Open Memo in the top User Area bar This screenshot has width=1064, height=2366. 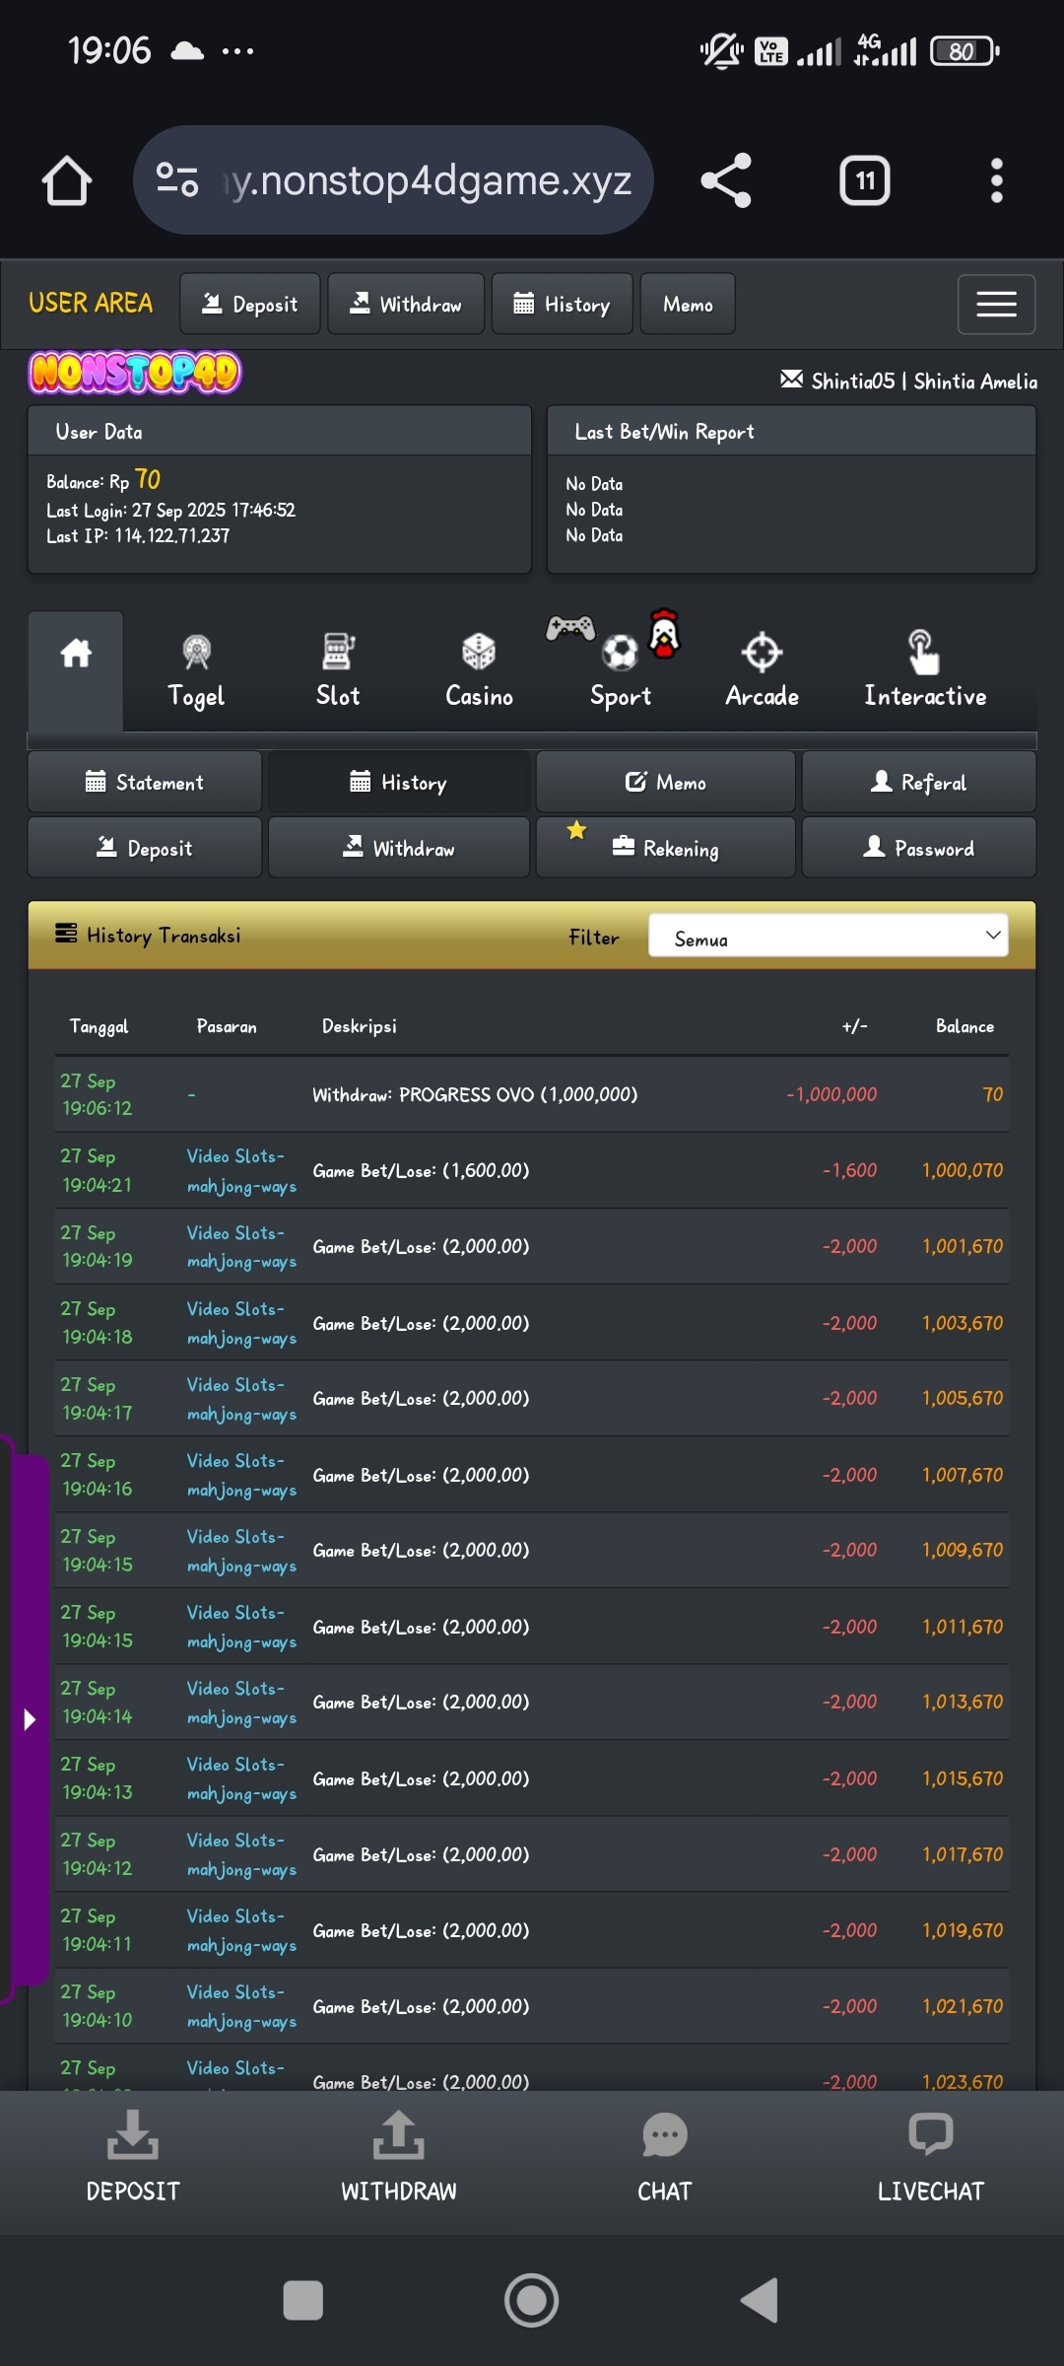[687, 305]
